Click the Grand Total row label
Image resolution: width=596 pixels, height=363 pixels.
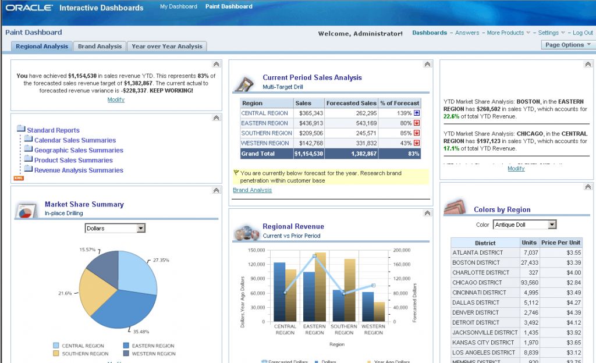click(x=258, y=154)
